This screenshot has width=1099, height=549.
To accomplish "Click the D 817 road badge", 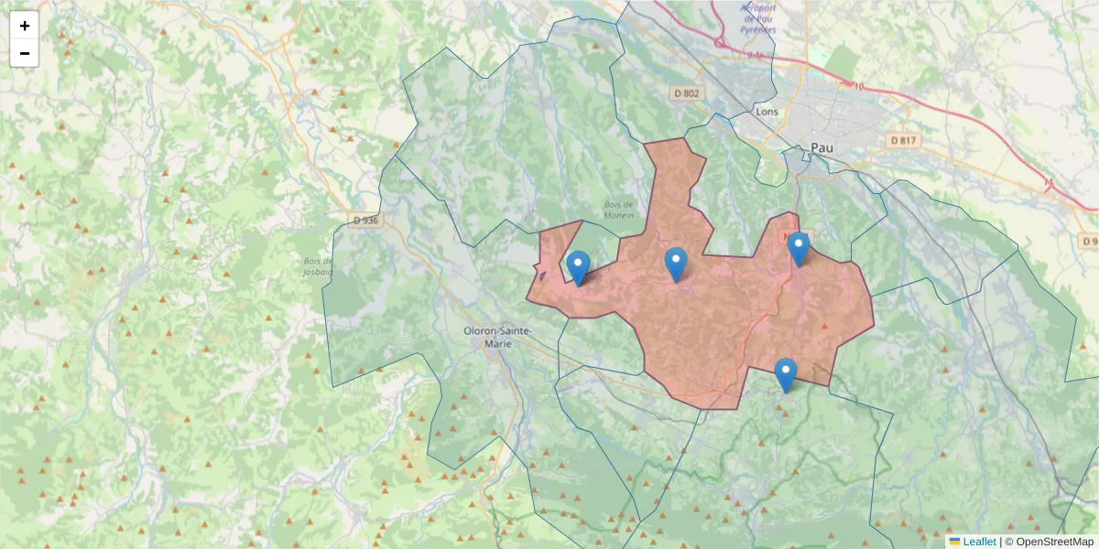I will 902,140.
